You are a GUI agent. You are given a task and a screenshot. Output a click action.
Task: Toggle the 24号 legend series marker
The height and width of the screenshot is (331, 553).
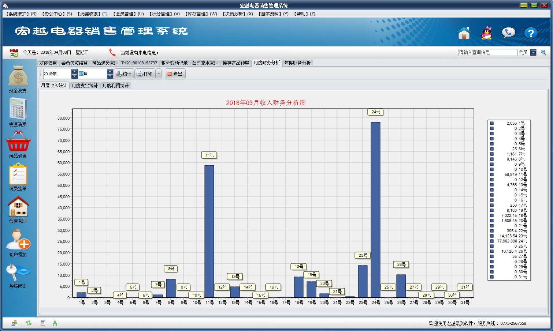tap(492, 241)
